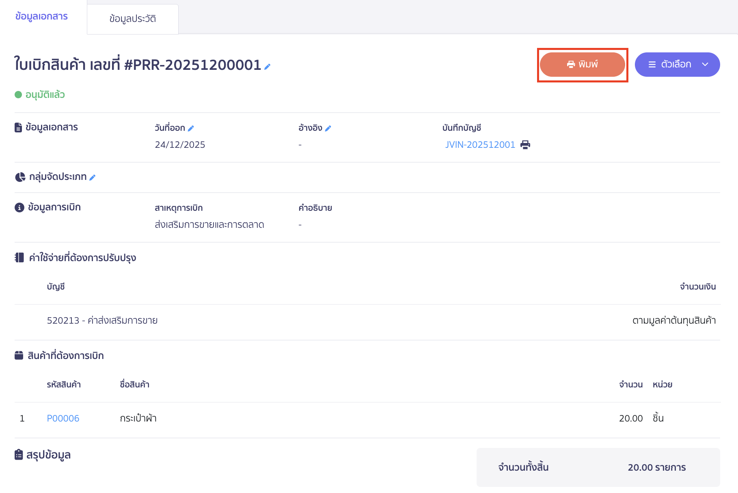The image size is (738, 493).
Task: Click the pie chart icon for กลุ่มจัดประเภท
Action: coord(20,177)
